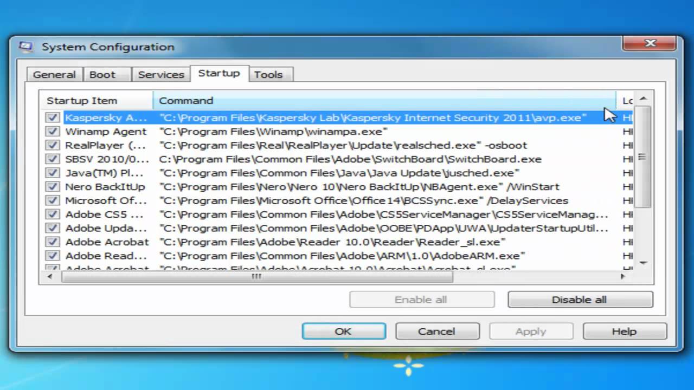Click the Enable all button
694x390 pixels.
[x=421, y=300]
